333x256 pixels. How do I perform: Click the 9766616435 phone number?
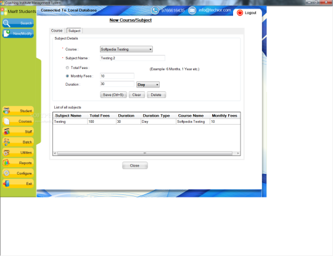pyautogui.click(x=173, y=10)
